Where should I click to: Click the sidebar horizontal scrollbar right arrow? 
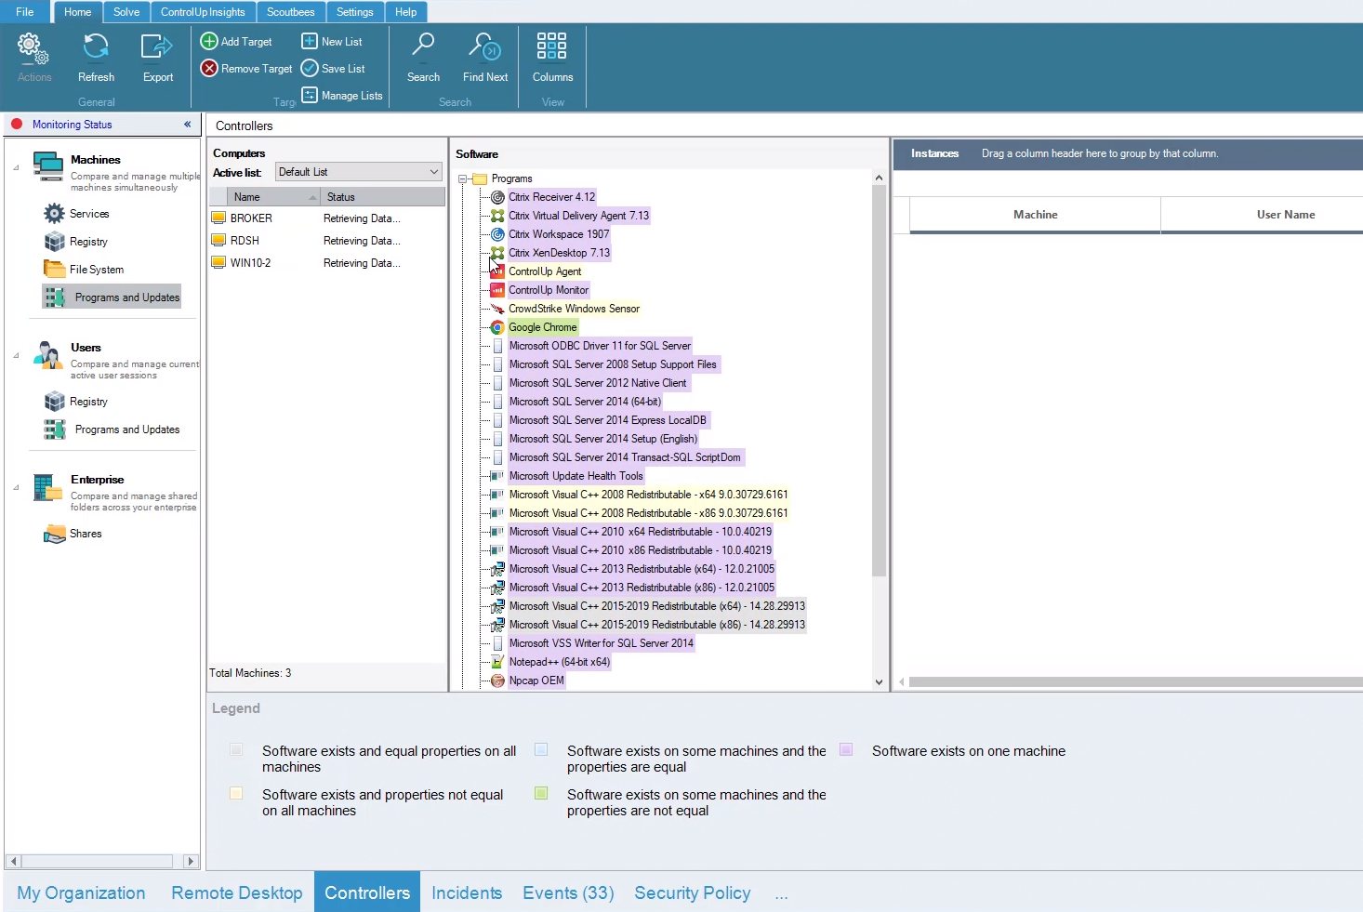tap(191, 861)
